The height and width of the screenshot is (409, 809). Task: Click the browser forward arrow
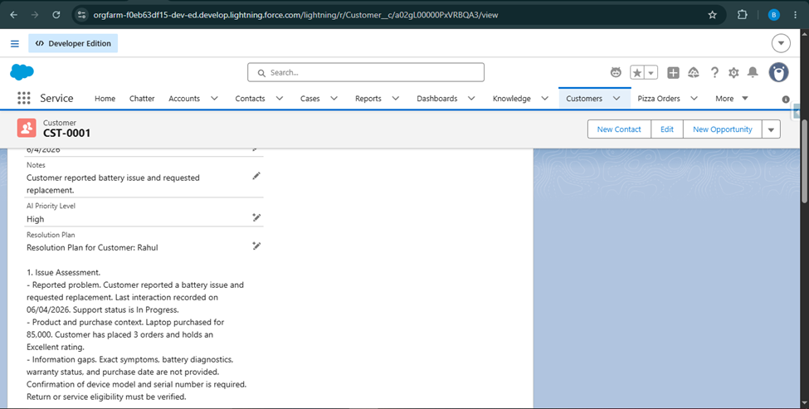35,15
